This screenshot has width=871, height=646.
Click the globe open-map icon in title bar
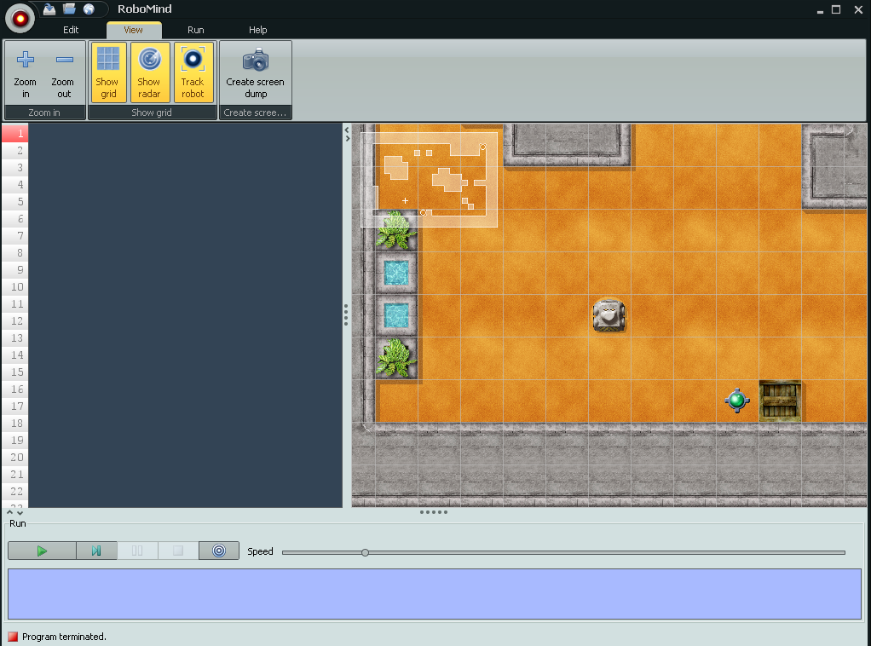[x=89, y=9]
